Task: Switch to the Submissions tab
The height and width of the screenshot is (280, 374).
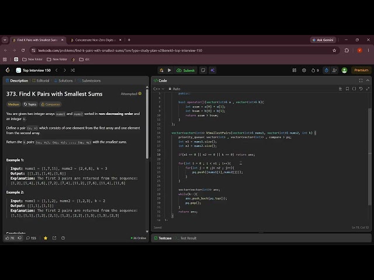Action: 89,80
